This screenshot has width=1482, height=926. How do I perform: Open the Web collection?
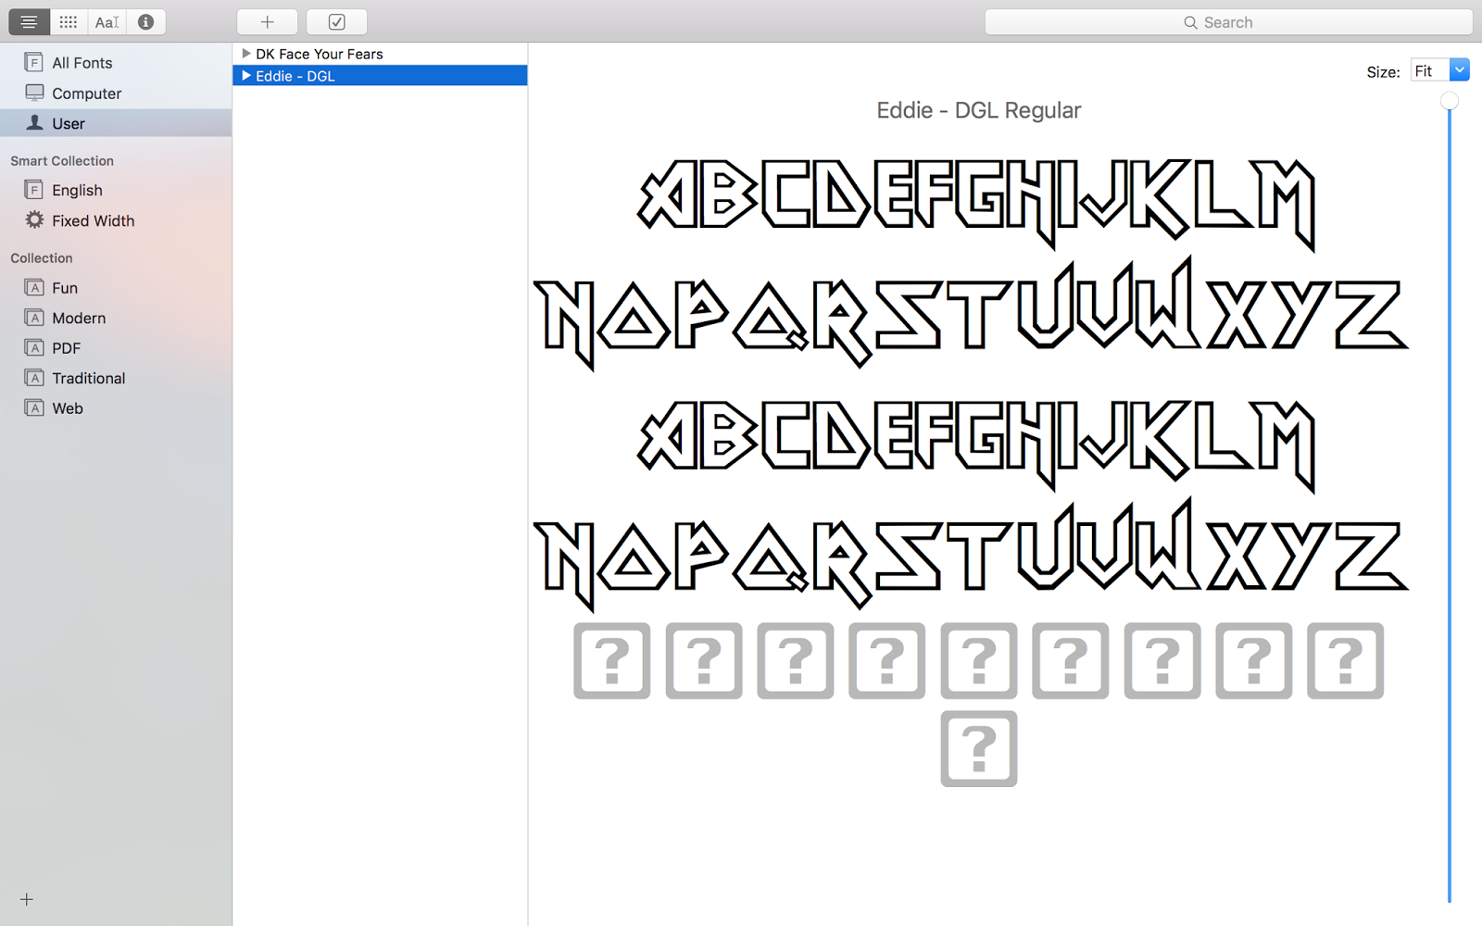(116, 408)
